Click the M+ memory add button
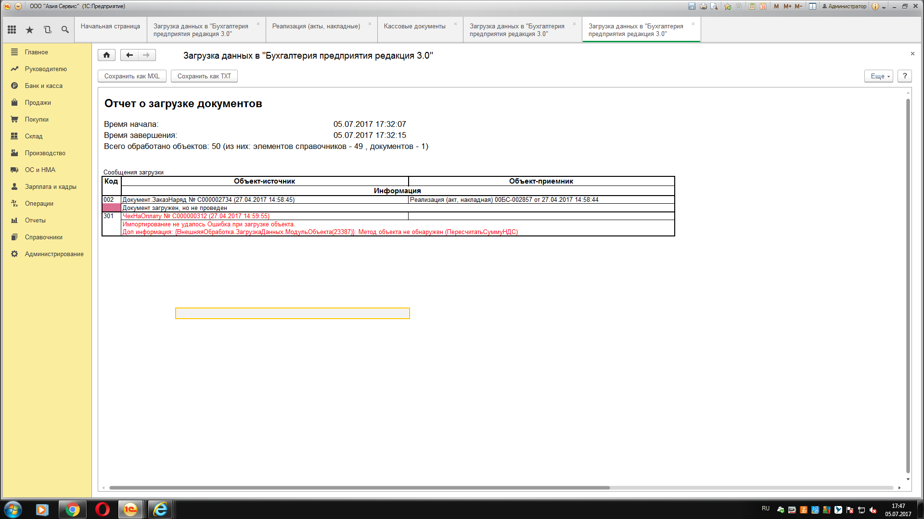This screenshot has height=519, width=924. click(x=787, y=6)
